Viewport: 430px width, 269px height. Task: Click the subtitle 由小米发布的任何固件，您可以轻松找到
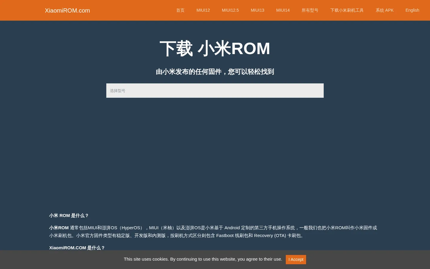[215, 72]
